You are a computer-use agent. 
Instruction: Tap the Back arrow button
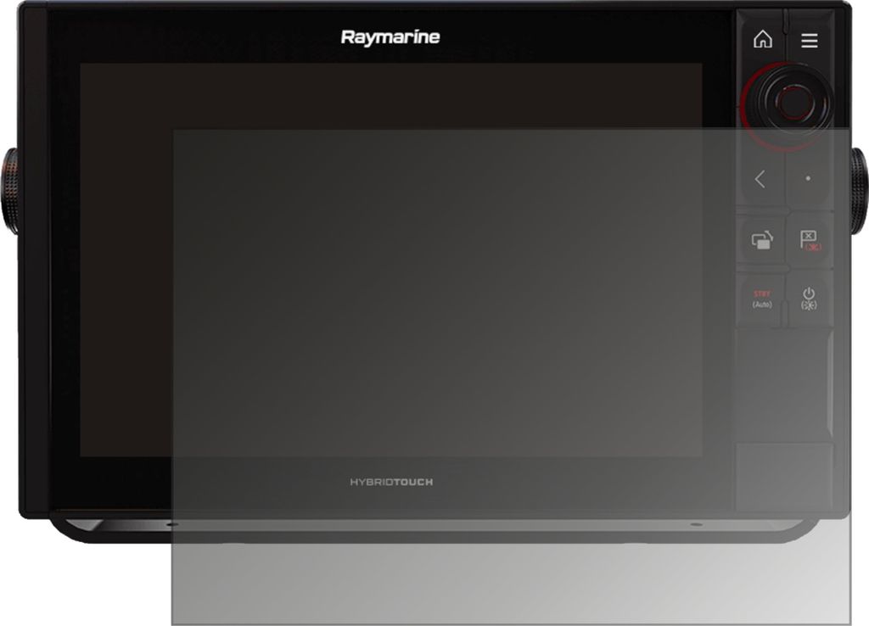click(x=760, y=179)
